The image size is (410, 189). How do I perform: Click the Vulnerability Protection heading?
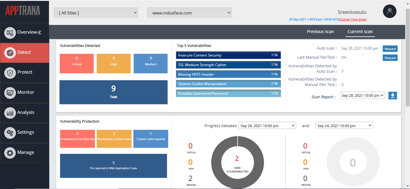coord(80,121)
